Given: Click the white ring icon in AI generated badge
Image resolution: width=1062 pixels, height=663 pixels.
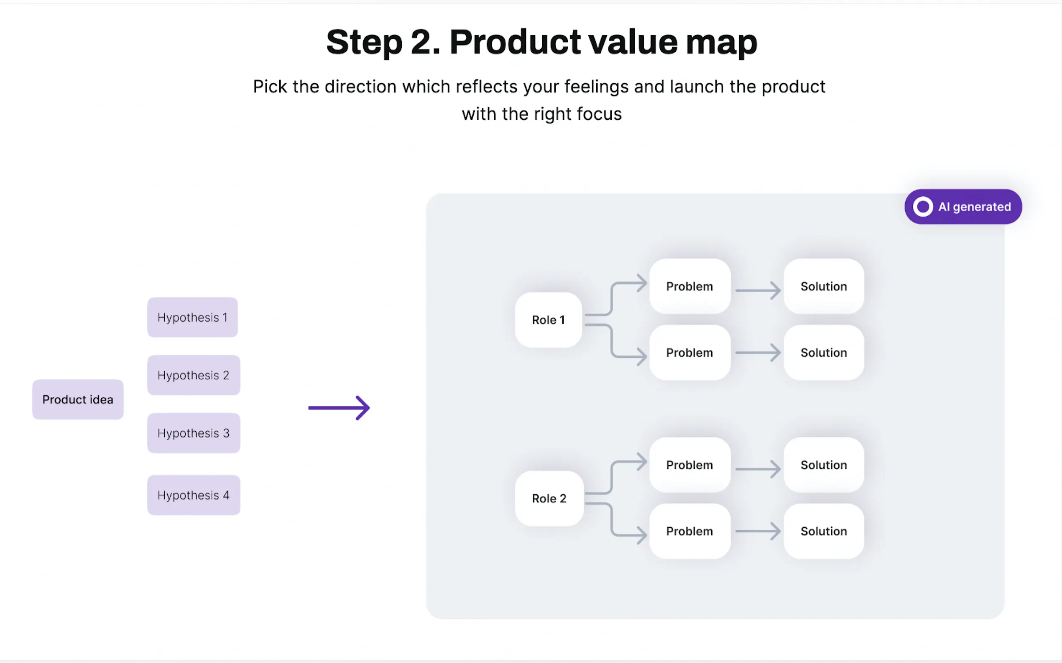Looking at the screenshot, I should pyautogui.click(x=922, y=207).
